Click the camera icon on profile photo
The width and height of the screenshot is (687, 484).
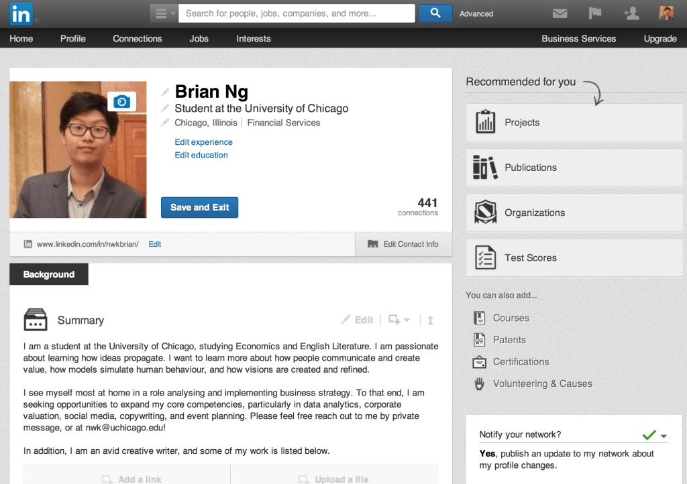coord(121,101)
